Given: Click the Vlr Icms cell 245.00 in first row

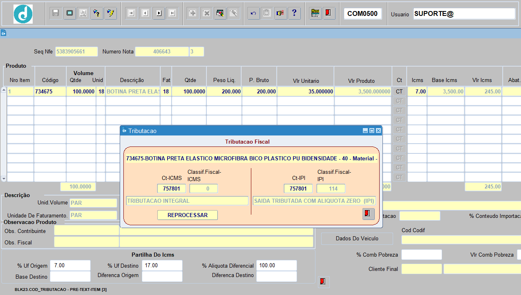Looking at the screenshot, I should pyautogui.click(x=483, y=91).
